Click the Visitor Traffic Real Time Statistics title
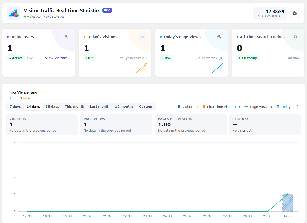 pyautogui.click(x=62, y=10)
